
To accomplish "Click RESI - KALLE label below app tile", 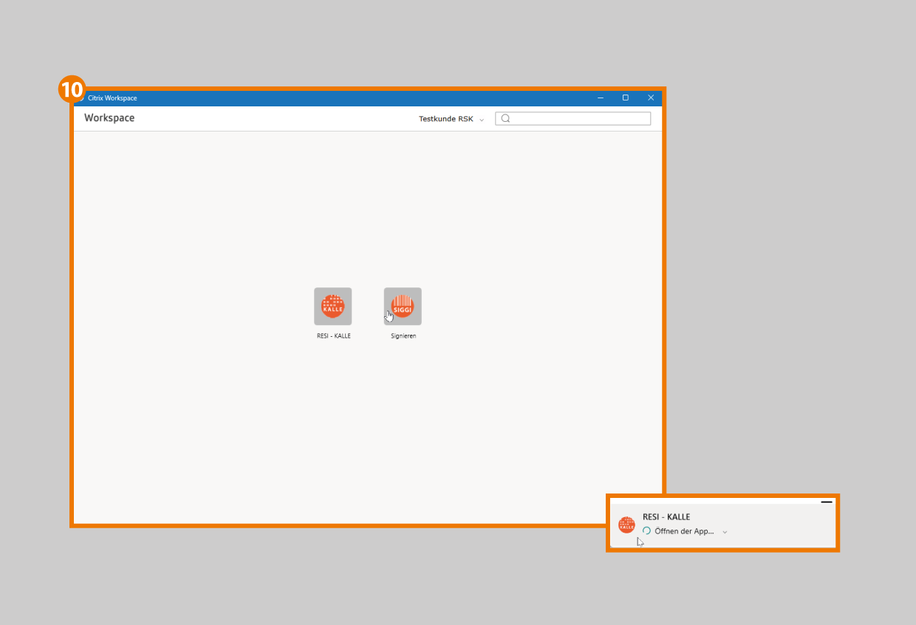I will point(333,336).
